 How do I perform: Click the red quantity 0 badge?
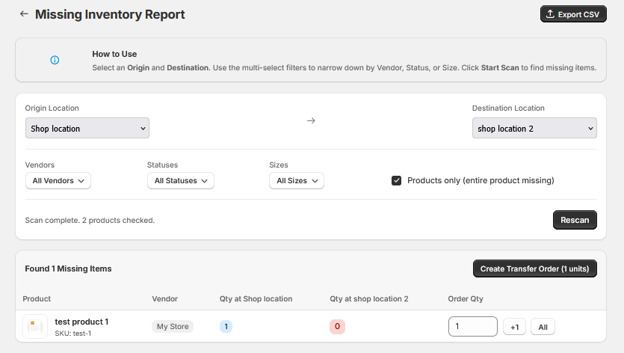pos(337,327)
